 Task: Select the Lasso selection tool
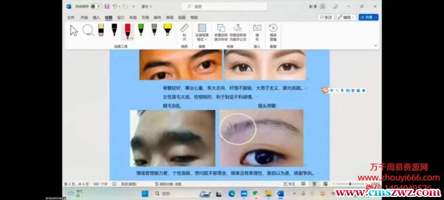click(x=88, y=30)
